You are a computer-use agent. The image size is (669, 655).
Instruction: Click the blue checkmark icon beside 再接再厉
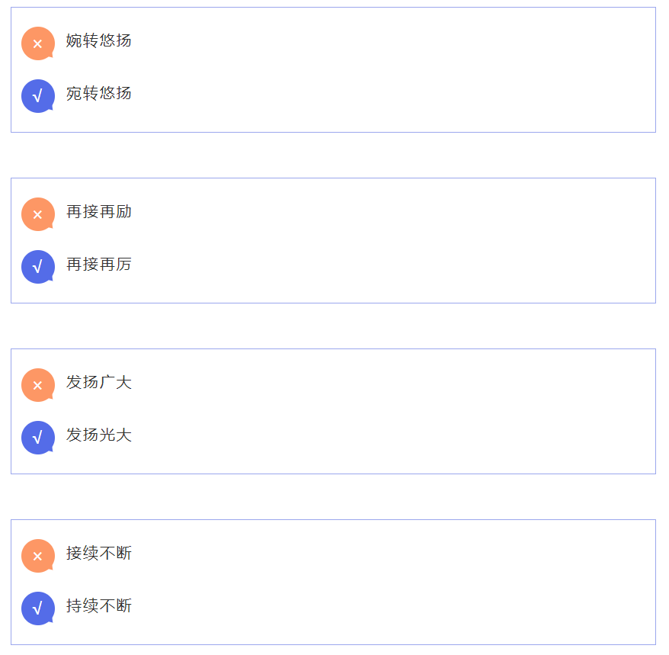click(37, 267)
